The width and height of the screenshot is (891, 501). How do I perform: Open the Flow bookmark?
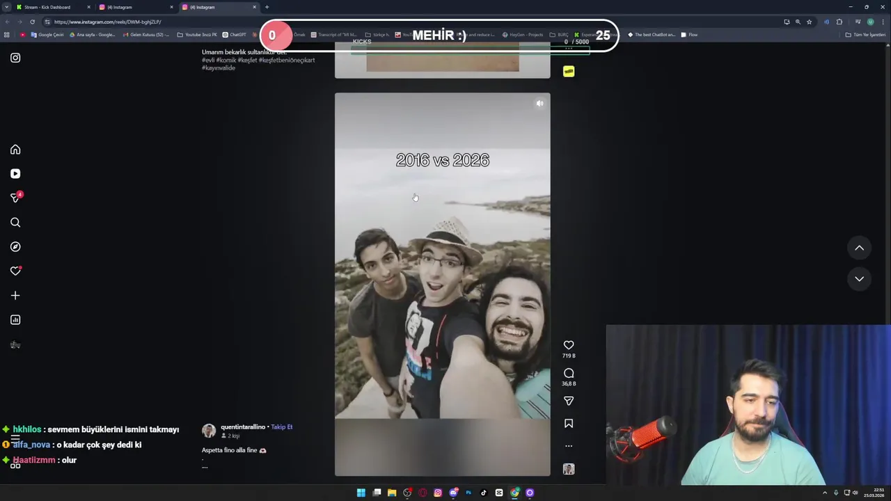tap(689, 35)
